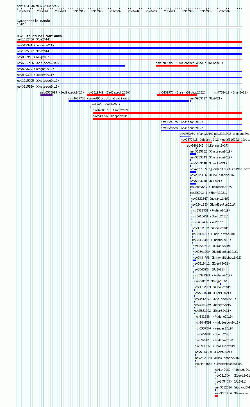Select the nsv509679 (Teague2010) label

[x=35, y=69]
